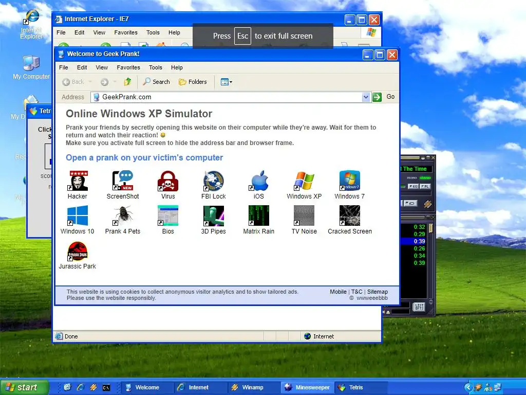Switch to the Winamp taskbar button

click(253, 387)
